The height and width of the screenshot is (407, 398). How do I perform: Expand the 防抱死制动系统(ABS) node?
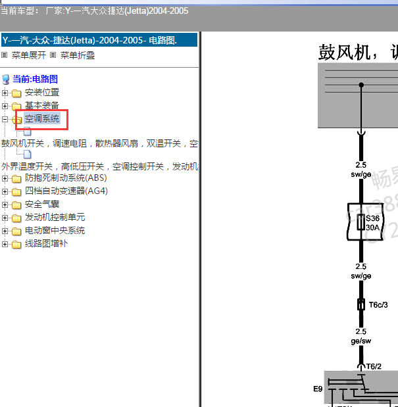pos(5,178)
